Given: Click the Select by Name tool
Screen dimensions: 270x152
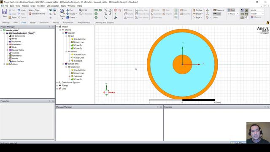Looking at the screenshot, I should tap(37, 14).
